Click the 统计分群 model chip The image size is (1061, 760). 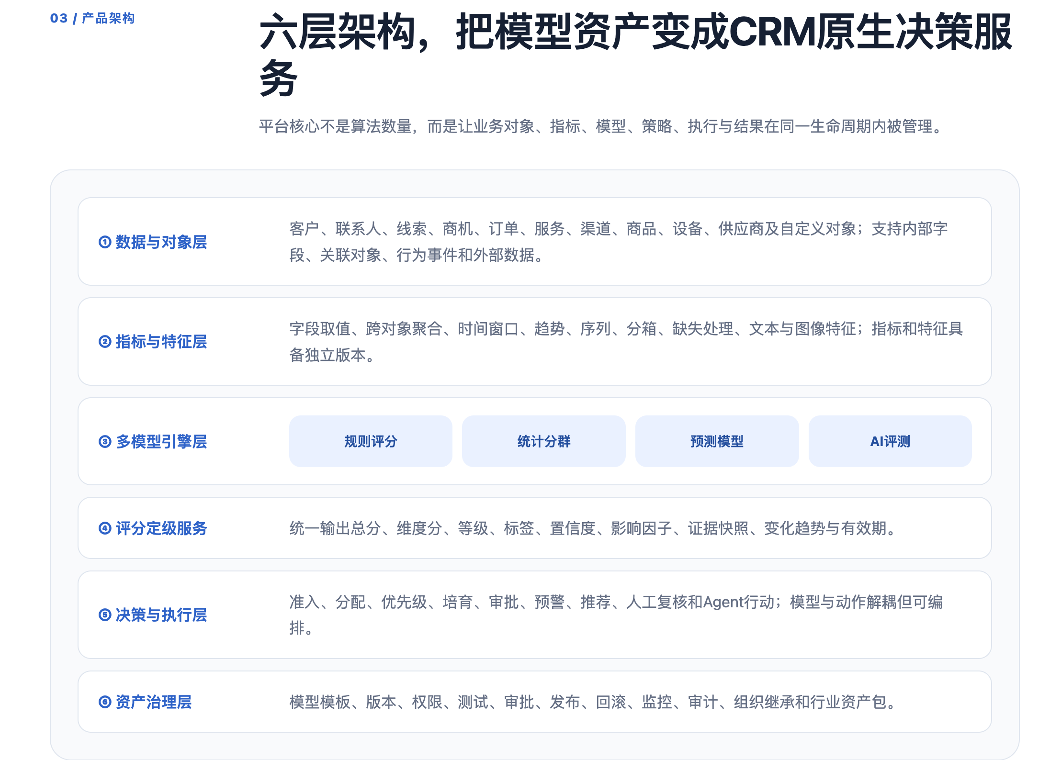tap(544, 441)
